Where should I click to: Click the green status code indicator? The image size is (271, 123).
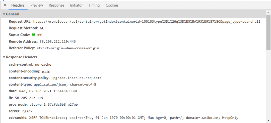[34, 35]
